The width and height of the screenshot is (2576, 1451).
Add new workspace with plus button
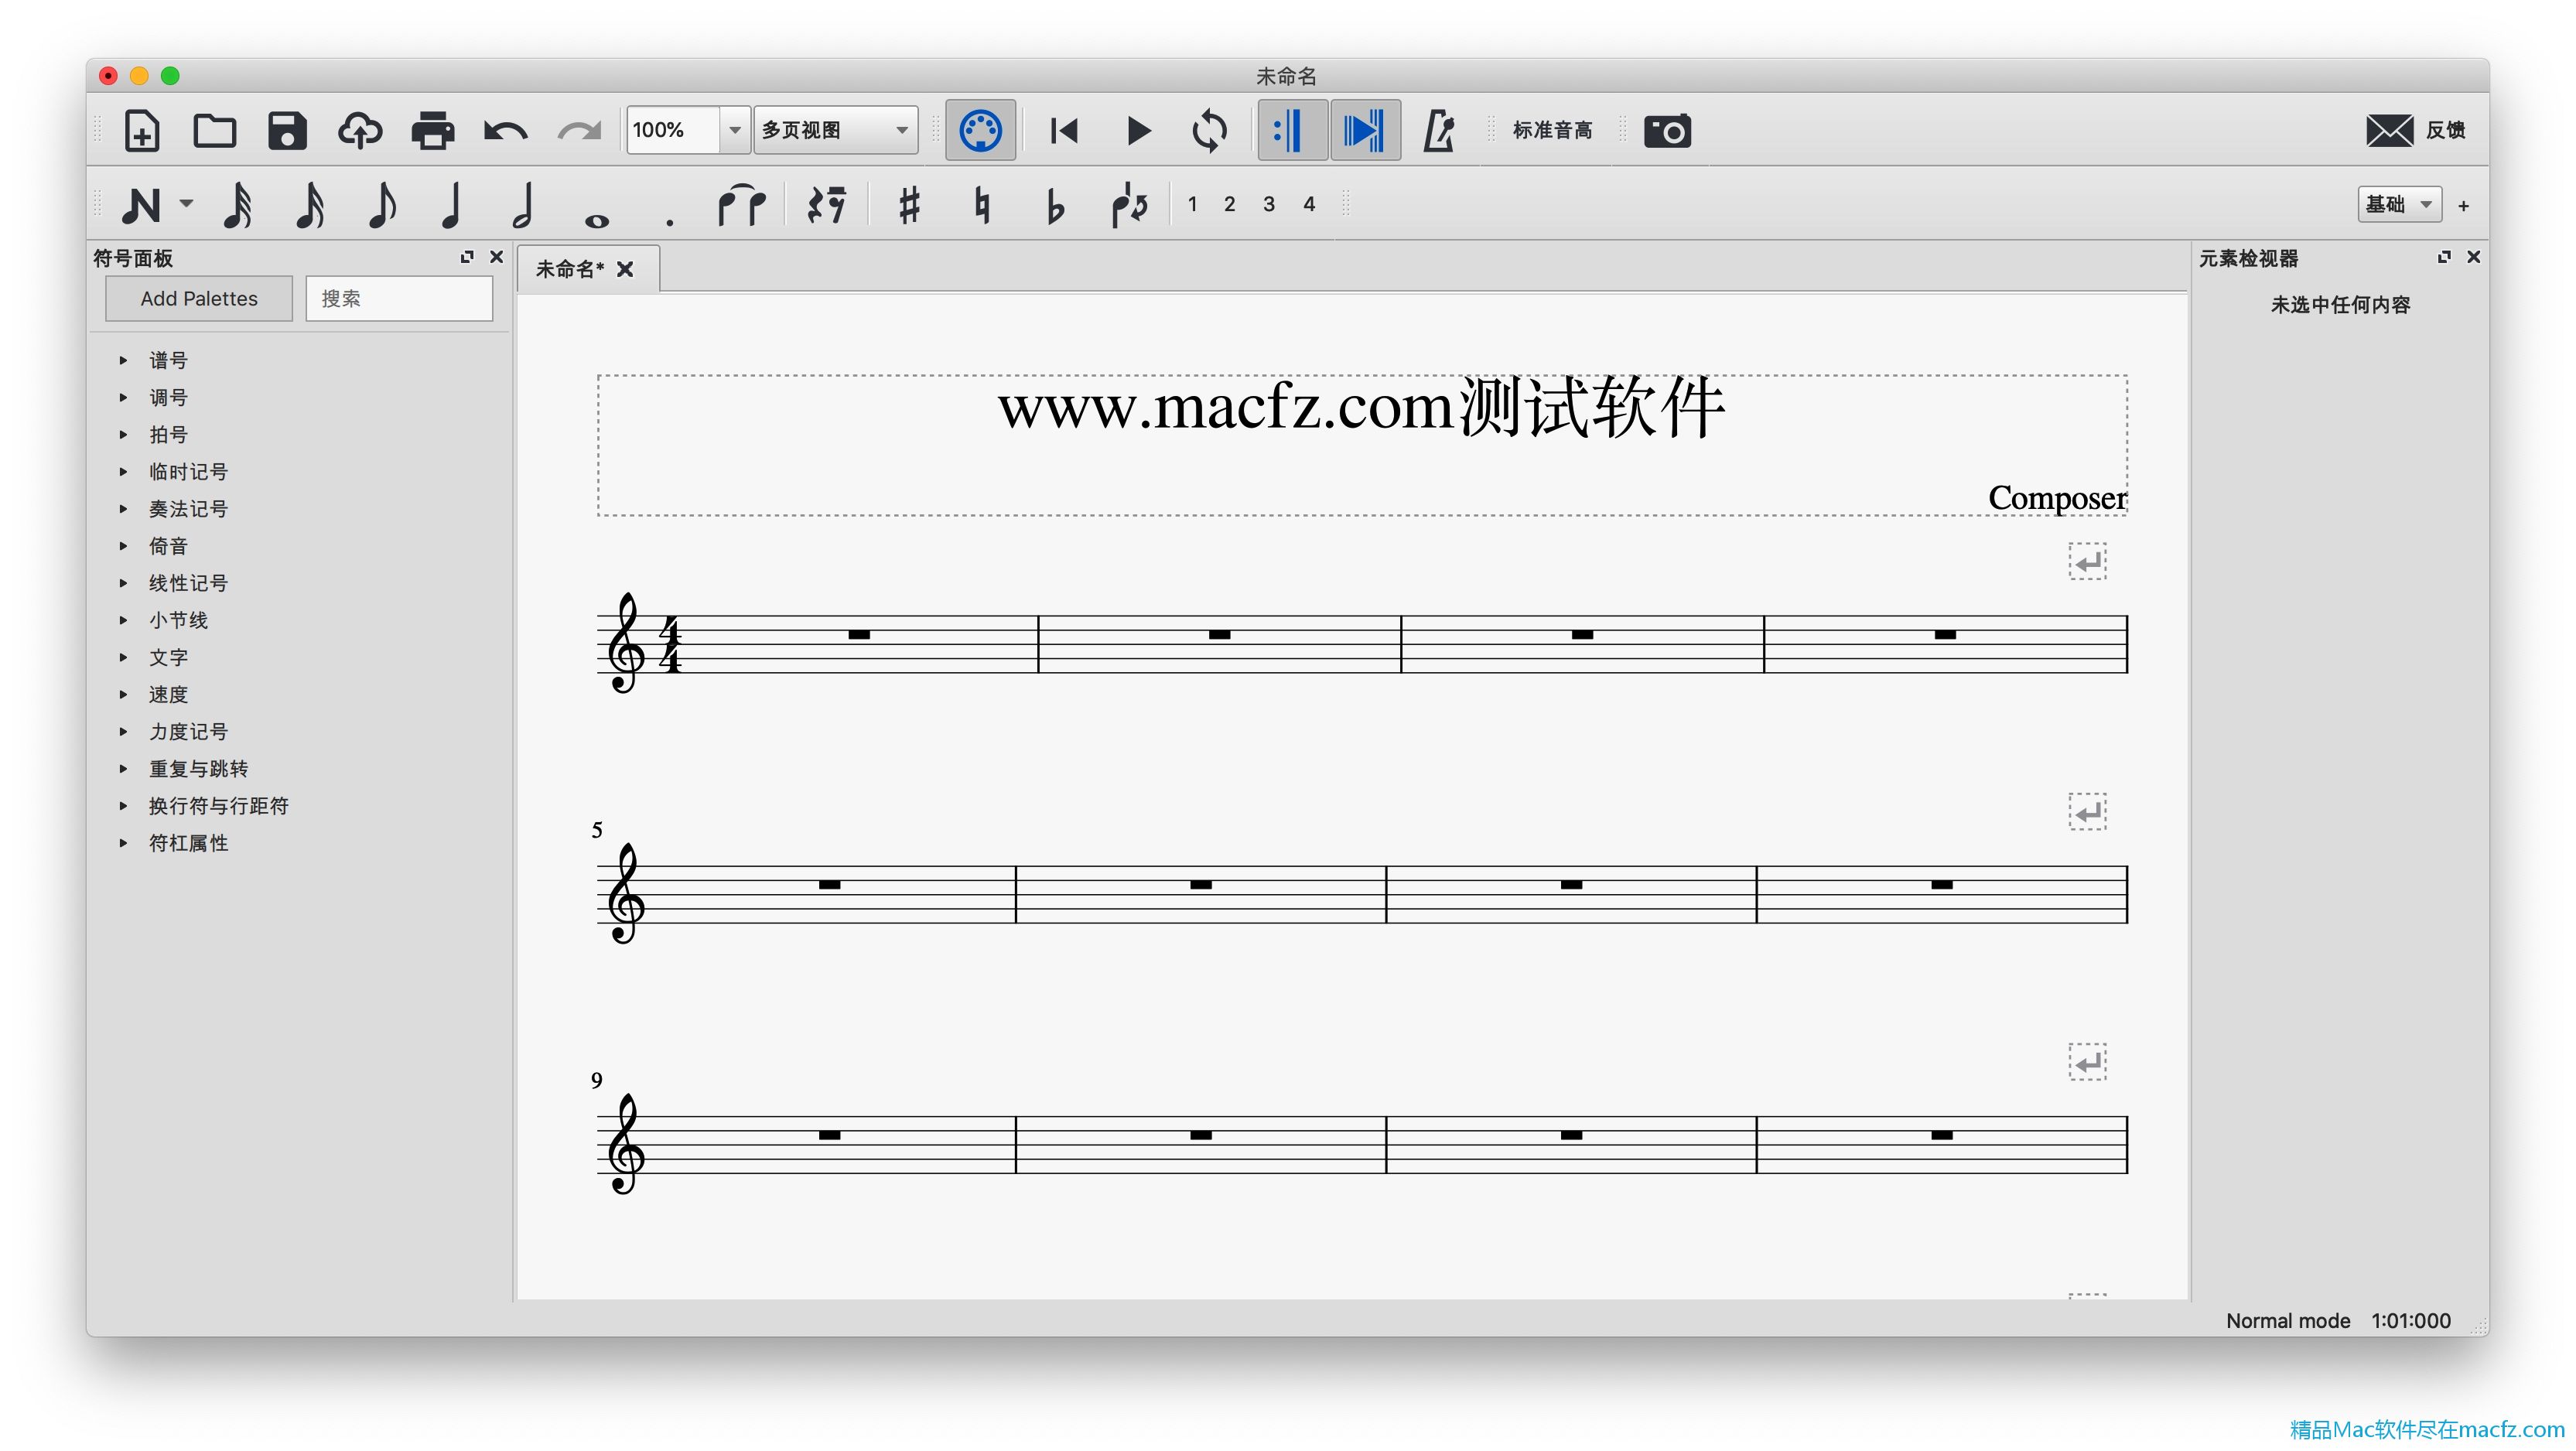tap(2463, 205)
